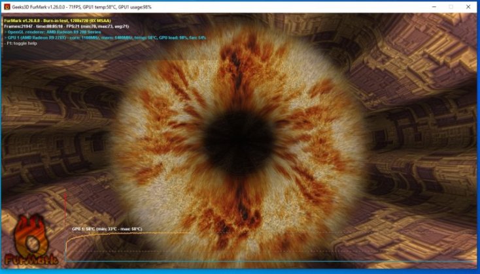
Task: Click the orange temperature curve on the graph
Action: 129,234
